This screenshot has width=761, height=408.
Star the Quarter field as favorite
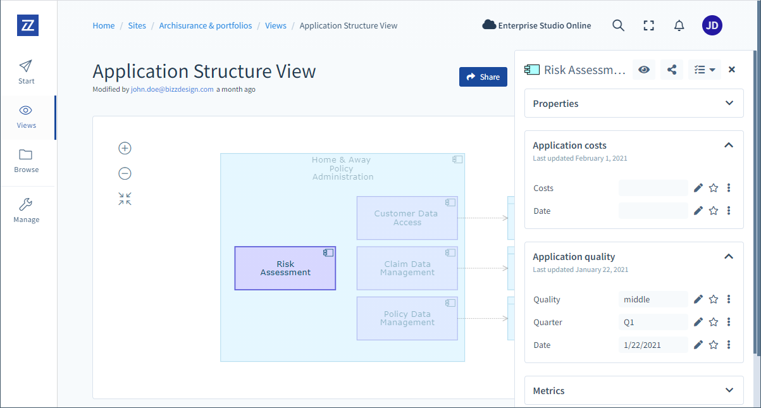714,322
